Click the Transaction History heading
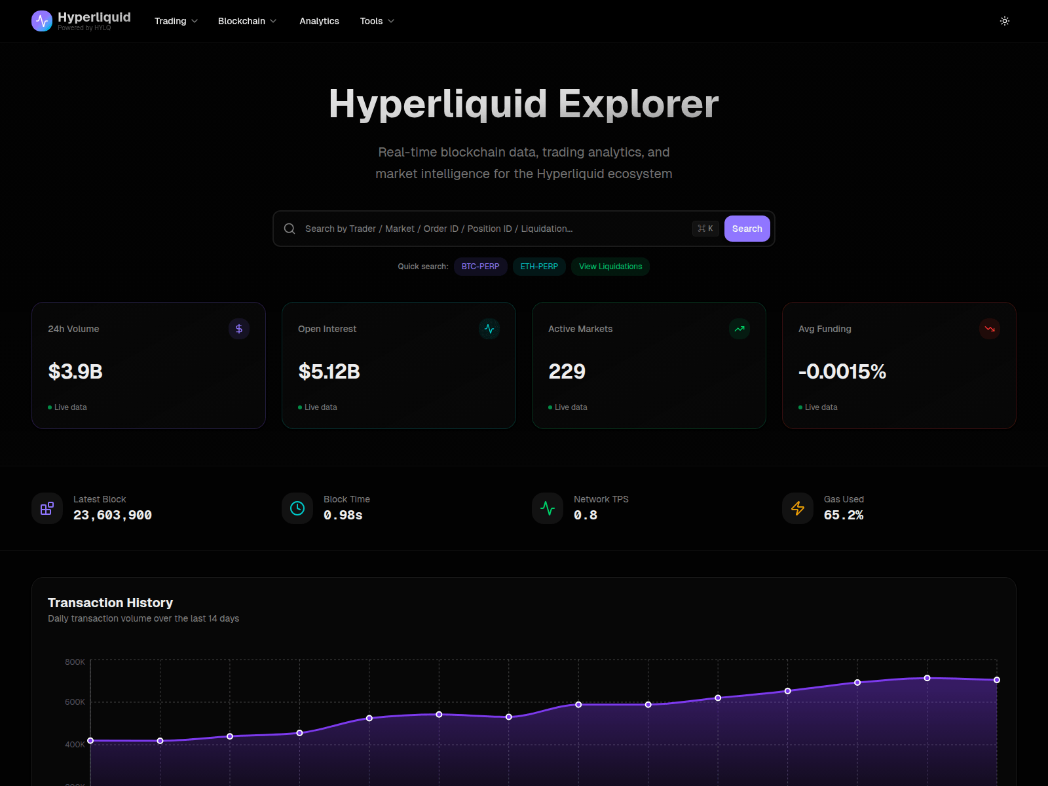1048x786 pixels. [x=110, y=603]
